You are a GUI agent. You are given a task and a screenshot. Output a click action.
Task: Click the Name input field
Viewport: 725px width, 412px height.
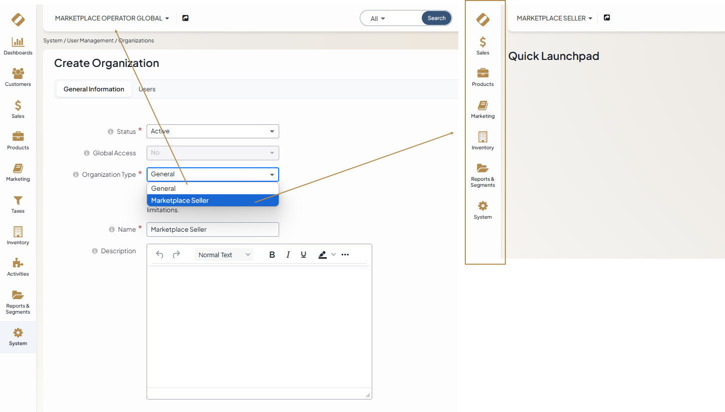coord(213,230)
